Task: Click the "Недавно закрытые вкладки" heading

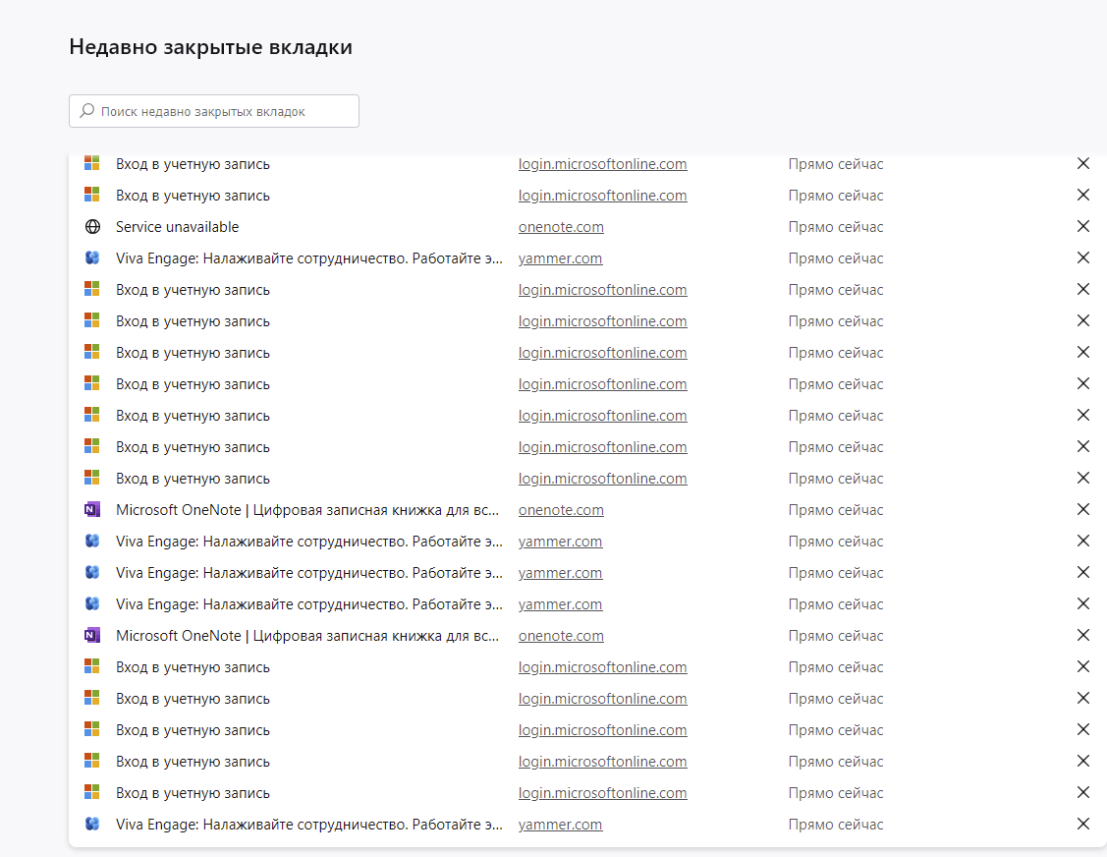Action: 210,46
